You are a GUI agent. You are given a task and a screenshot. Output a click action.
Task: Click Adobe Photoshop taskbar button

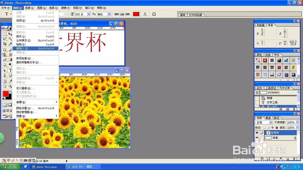pos(47,167)
